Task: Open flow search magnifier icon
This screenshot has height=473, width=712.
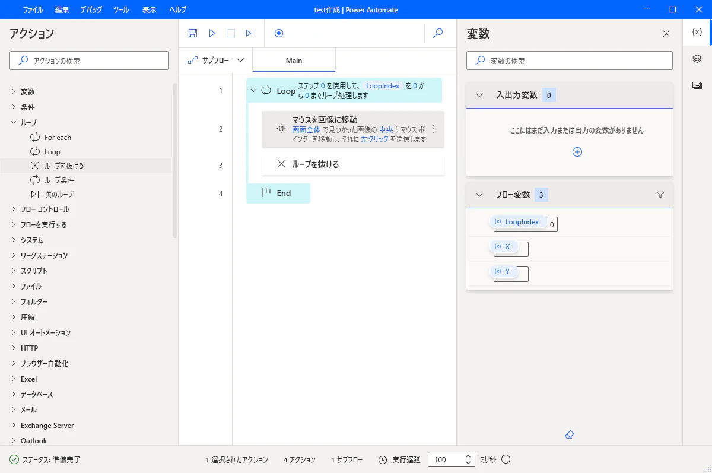Action: pos(438,33)
